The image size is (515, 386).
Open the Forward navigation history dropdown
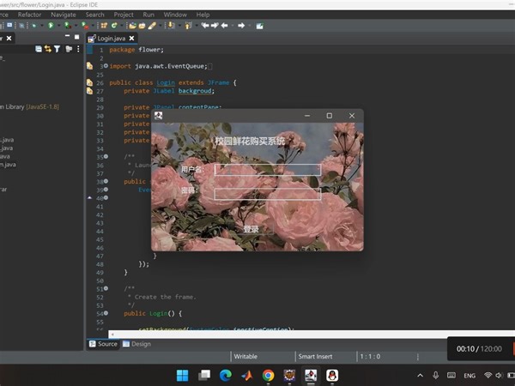pos(249,26)
